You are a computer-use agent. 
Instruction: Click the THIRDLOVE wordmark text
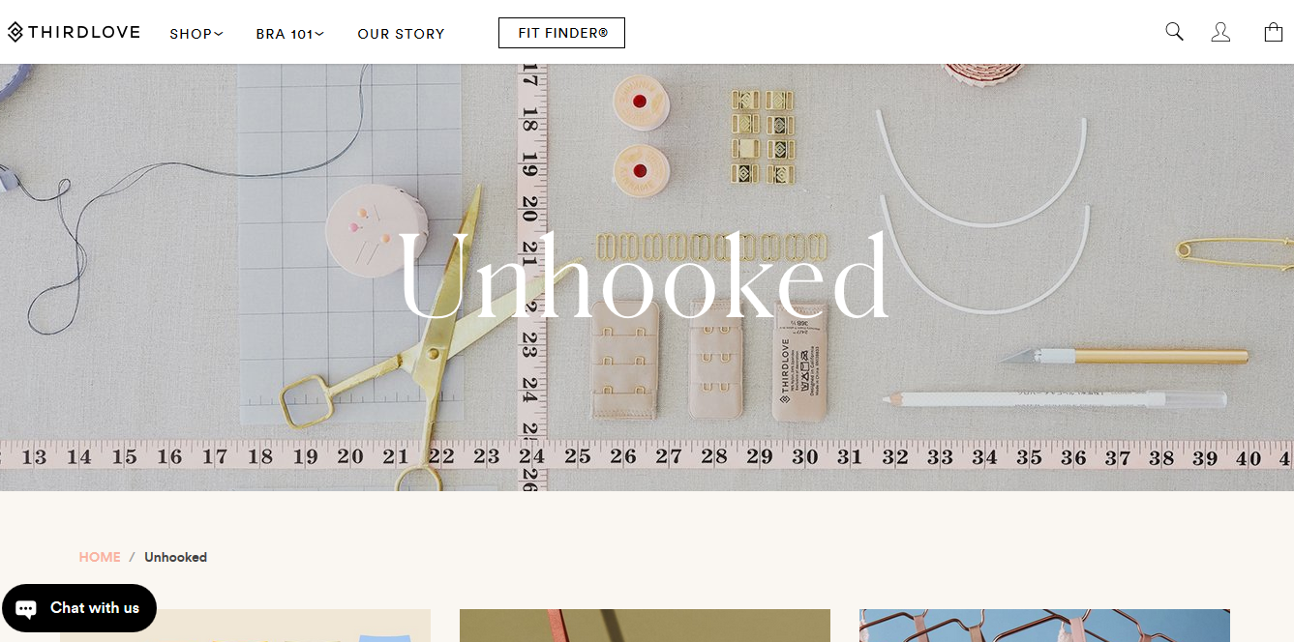[x=84, y=32]
